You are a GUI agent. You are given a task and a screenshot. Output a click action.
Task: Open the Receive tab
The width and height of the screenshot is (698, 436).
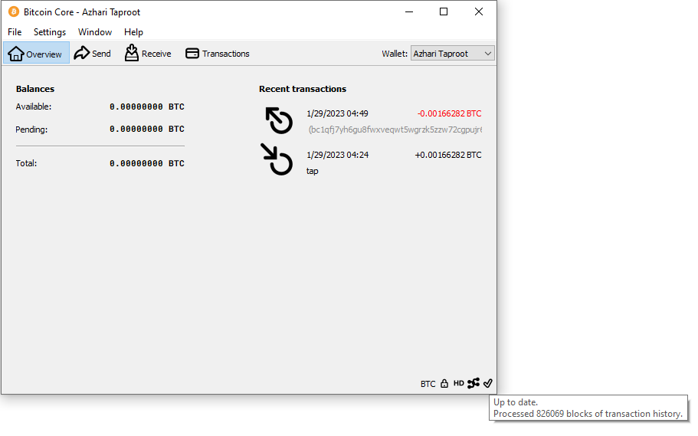(x=148, y=54)
